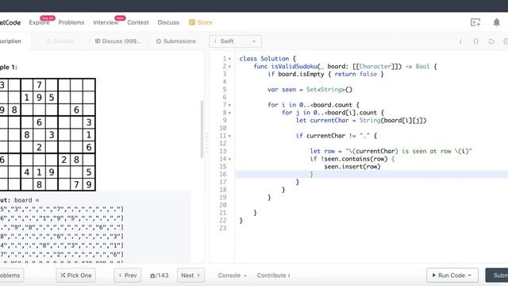Place cursor on line 16 highlighted row

pyautogui.click(x=371, y=175)
